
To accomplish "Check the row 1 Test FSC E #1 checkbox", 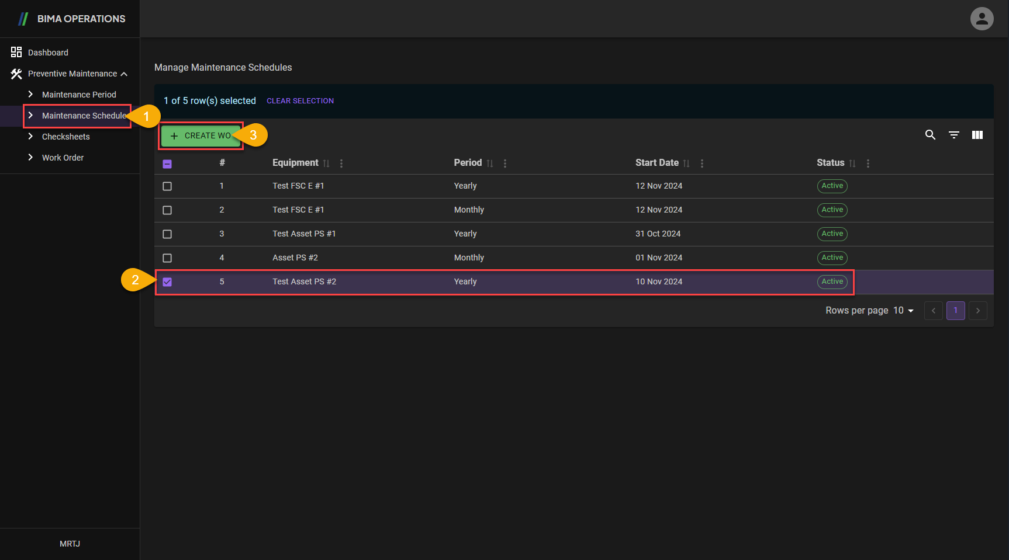I will click(167, 186).
